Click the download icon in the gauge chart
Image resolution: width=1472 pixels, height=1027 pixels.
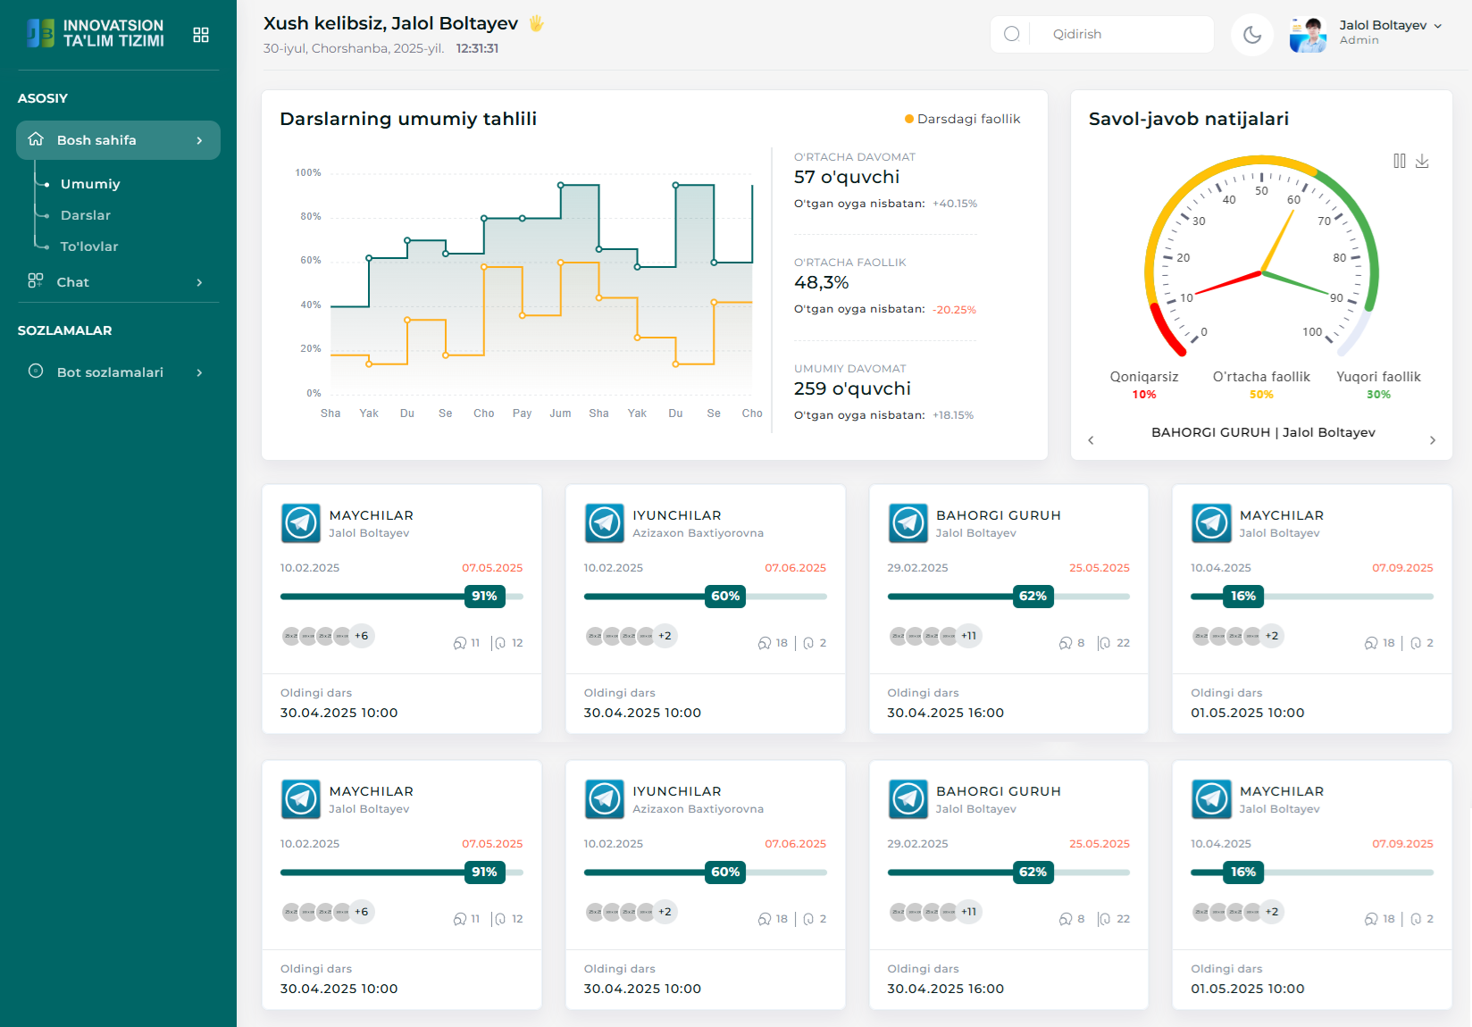coord(1422,161)
